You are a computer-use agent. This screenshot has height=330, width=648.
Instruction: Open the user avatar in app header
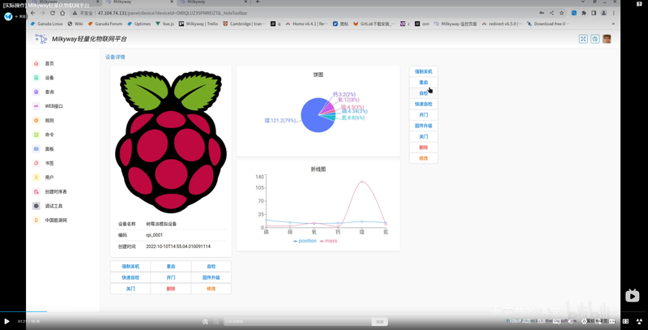pyautogui.click(x=607, y=39)
